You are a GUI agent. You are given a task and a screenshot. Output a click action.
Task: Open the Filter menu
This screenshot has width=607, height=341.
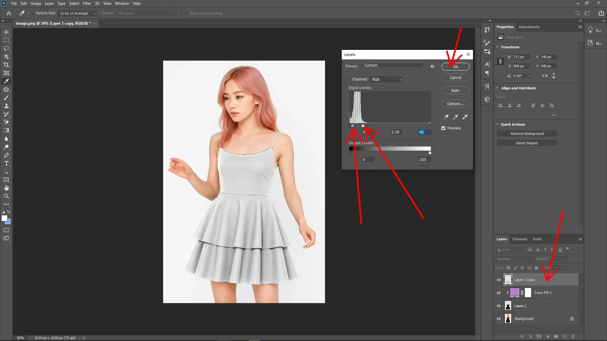tap(87, 3)
